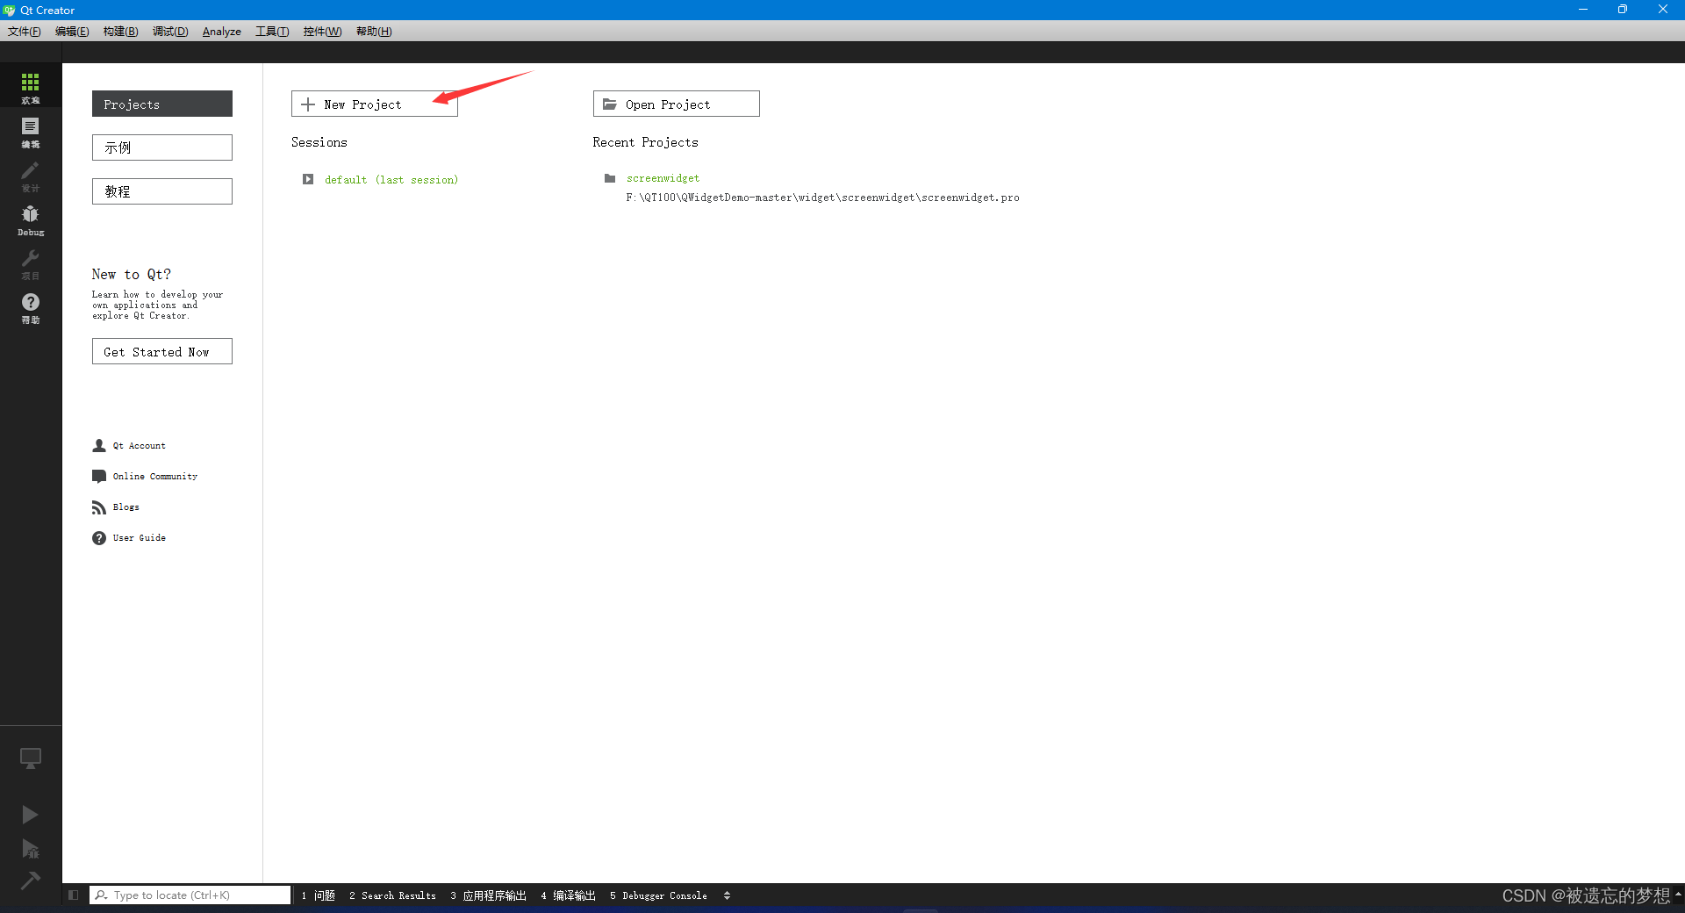Image resolution: width=1685 pixels, height=913 pixels.
Task: Click the Recent Projects heading
Action: (646, 142)
